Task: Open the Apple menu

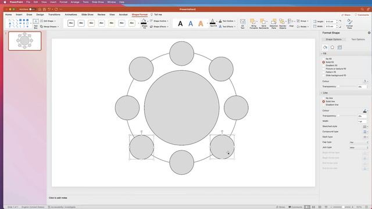Action: [x=5, y=2]
